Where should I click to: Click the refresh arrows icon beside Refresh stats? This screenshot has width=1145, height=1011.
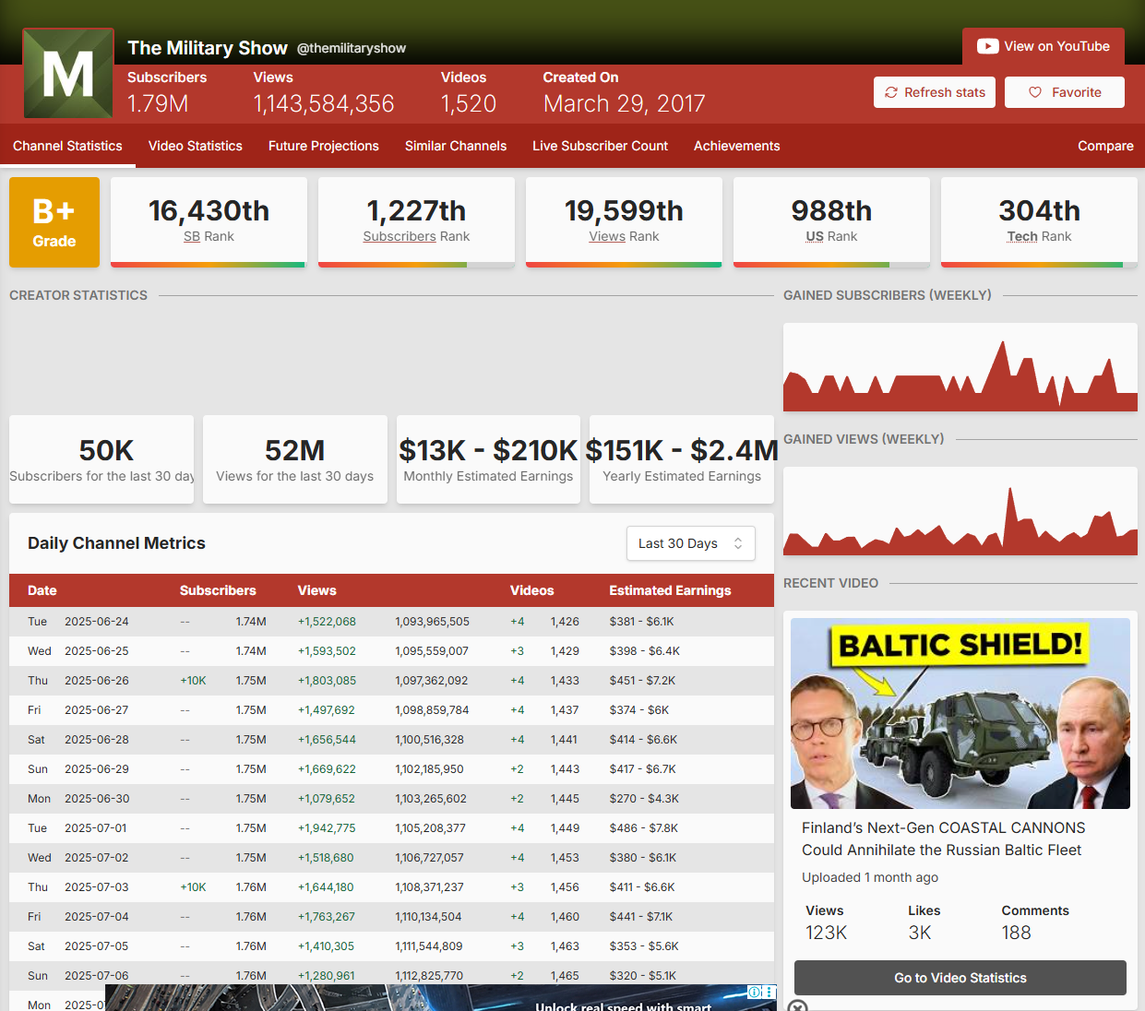pos(891,92)
